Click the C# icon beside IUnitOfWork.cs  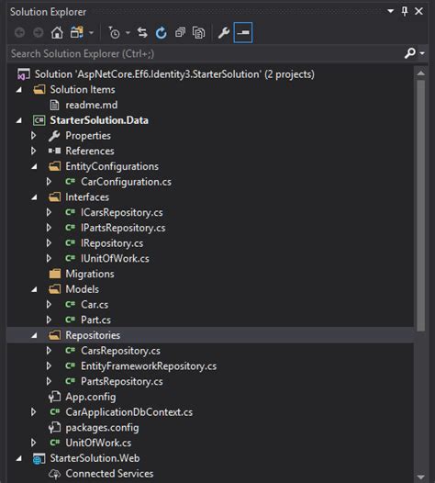click(70, 258)
